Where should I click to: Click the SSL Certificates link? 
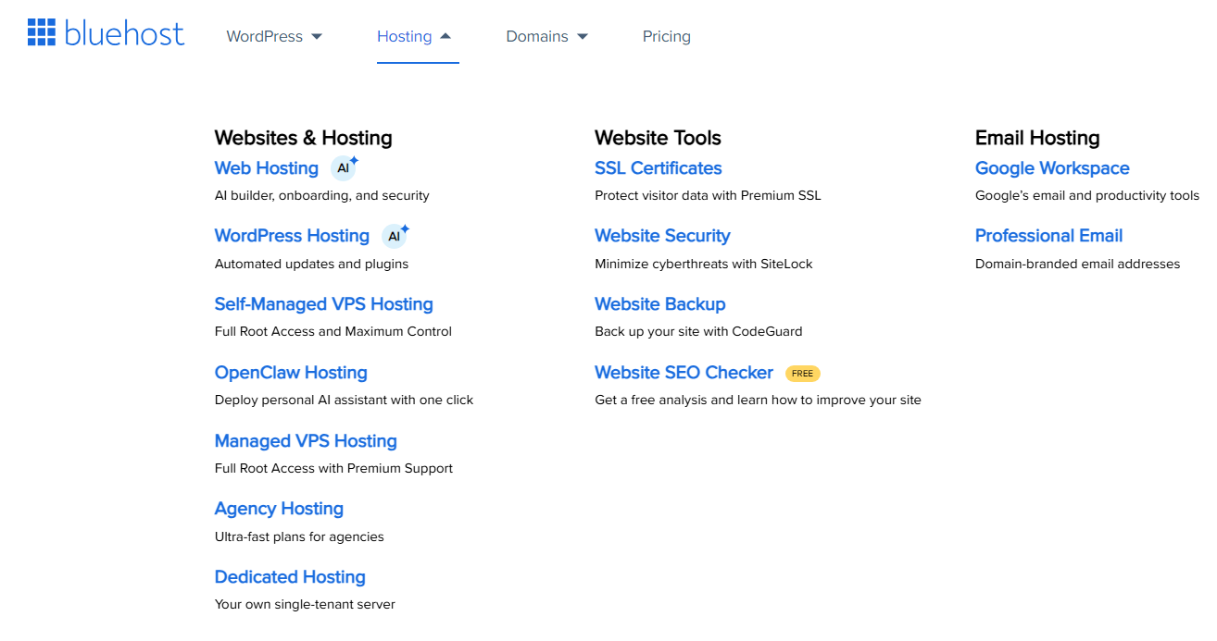coord(658,168)
